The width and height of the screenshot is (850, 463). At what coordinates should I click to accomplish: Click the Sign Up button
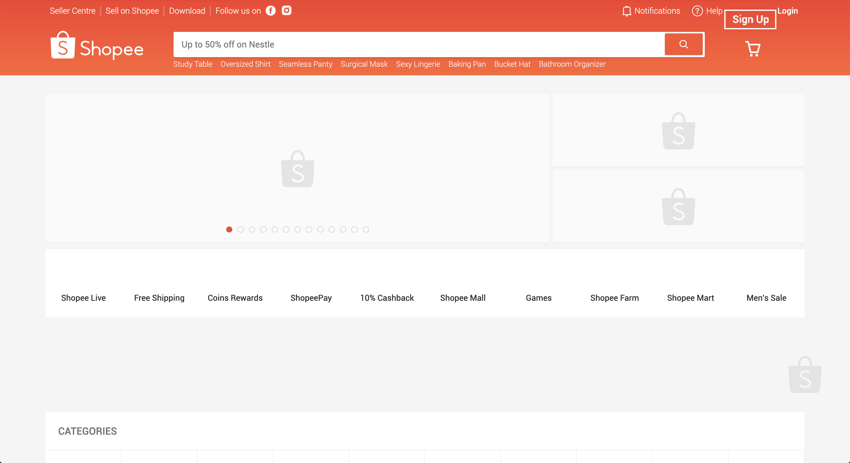click(x=750, y=19)
